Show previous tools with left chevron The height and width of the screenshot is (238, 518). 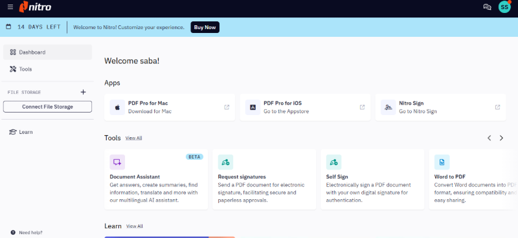[x=490, y=138]
